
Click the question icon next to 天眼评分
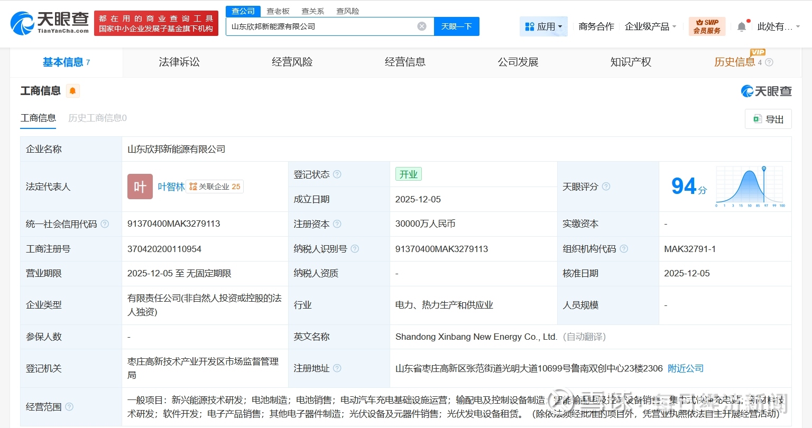tap(606, 187)
